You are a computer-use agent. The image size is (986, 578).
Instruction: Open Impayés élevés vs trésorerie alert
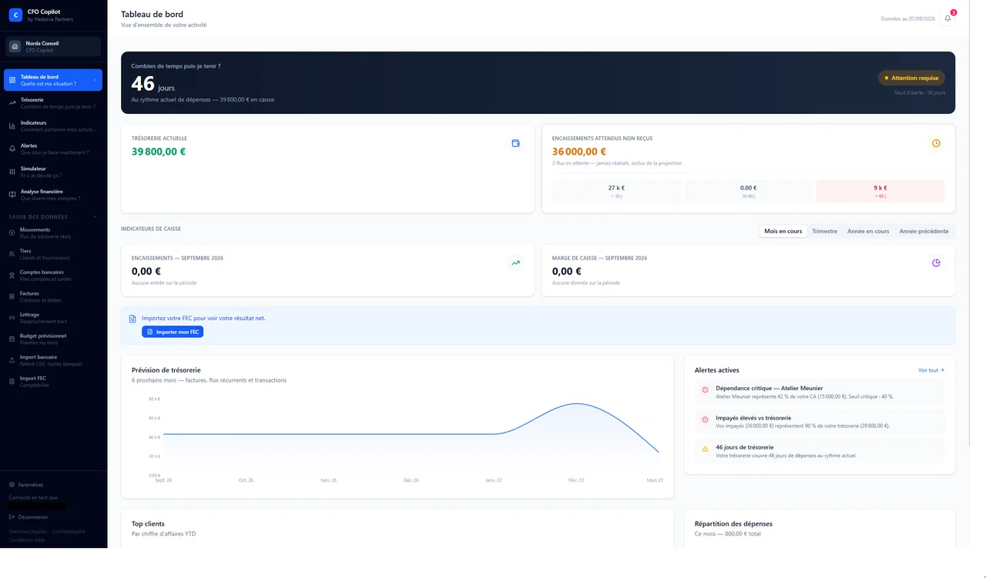tap(820, 422)
